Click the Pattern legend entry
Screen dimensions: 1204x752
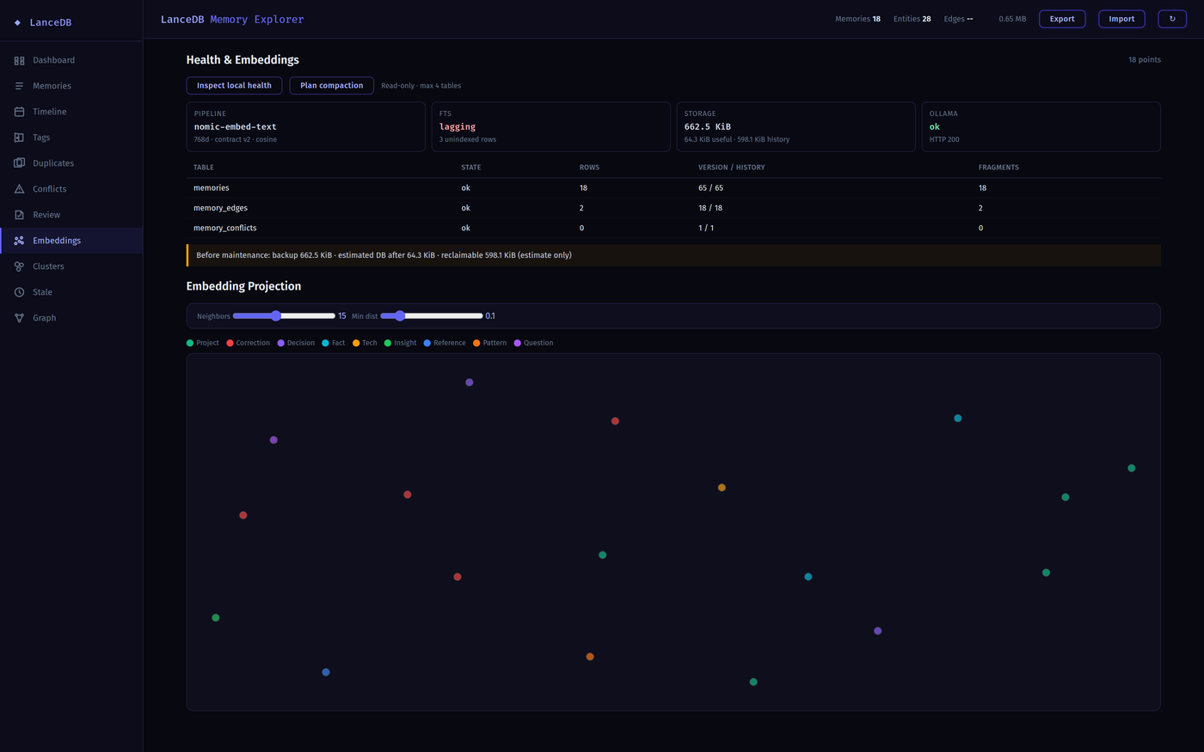coord(489,343)
